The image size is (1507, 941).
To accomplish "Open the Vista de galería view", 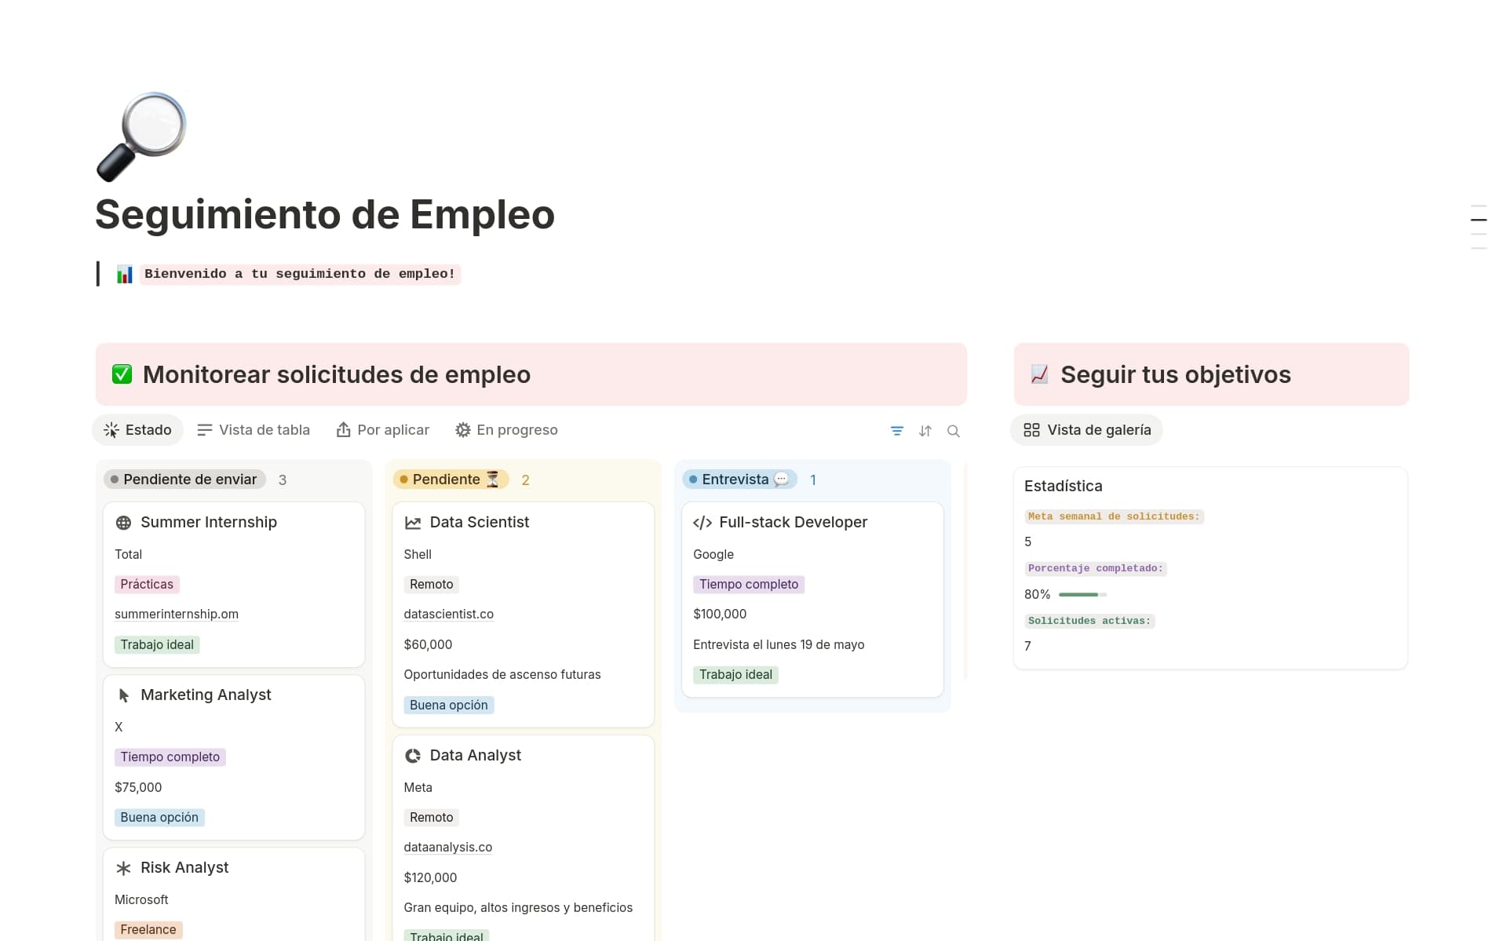I will (x=1087, y=430).
